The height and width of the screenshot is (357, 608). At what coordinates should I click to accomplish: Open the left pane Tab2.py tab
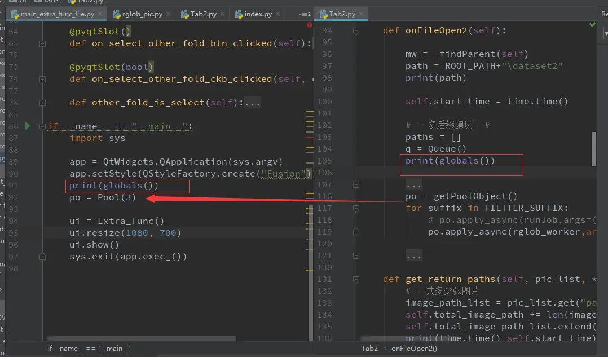point(203,14)
